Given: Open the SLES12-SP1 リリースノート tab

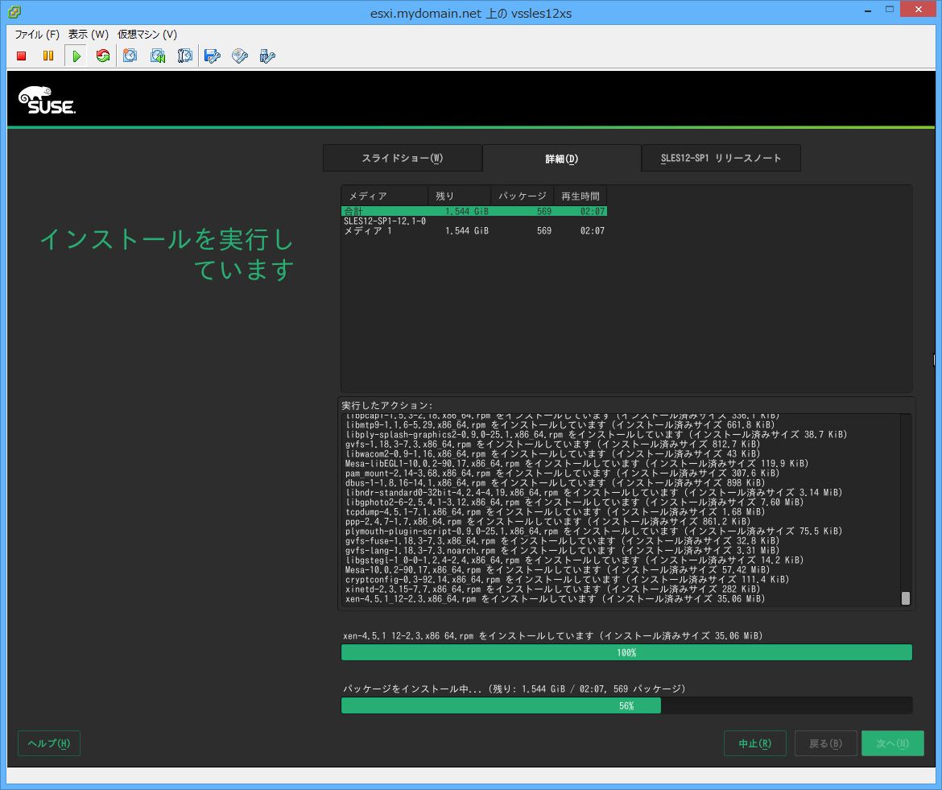Looking at the screenshot, I should 721,158.
